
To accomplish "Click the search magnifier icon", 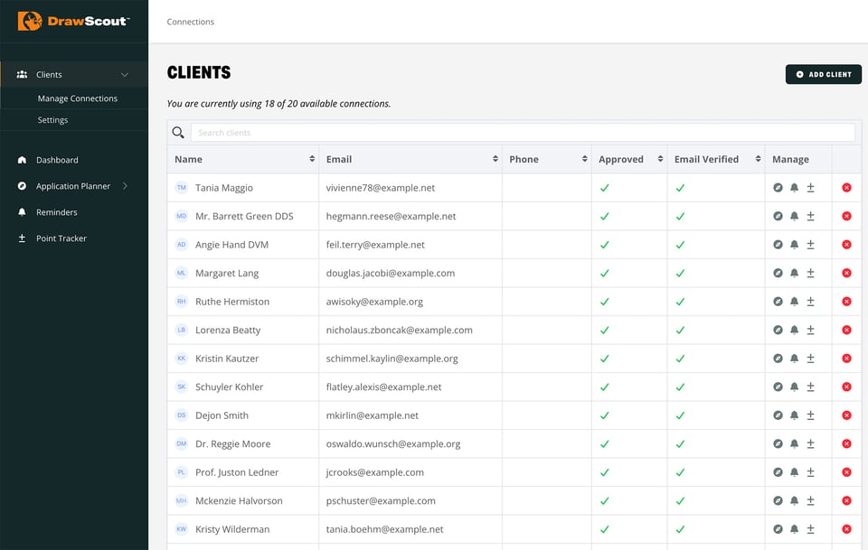I will click(178, 133).
